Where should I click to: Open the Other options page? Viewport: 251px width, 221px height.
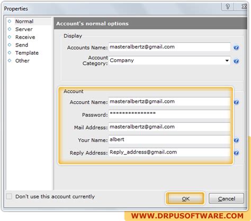(22, 61)
